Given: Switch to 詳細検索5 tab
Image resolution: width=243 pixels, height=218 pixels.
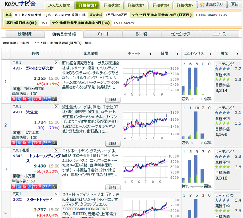Looking at the screenshot, I should pos(185,5).
